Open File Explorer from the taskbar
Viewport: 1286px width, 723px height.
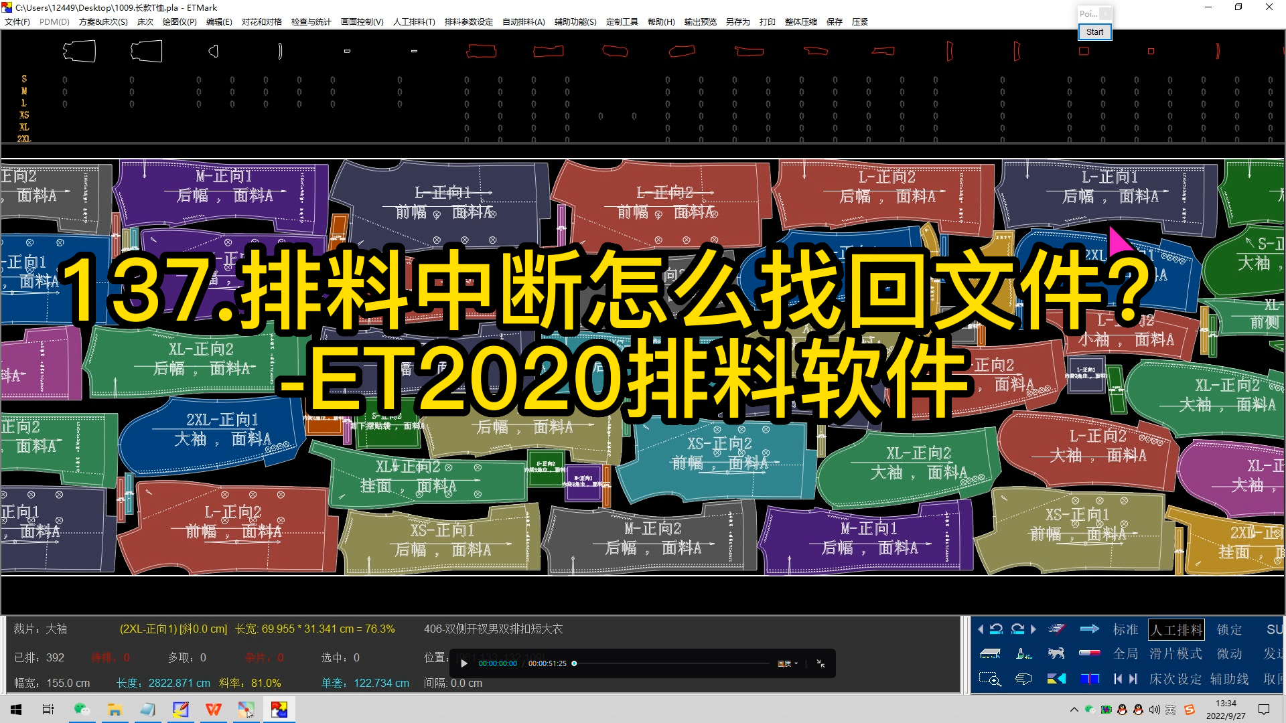(x=115, y=710)
